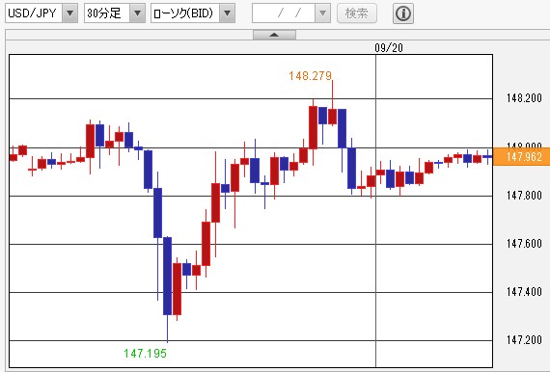The image size is (550, 372).
Task: Open the ローソク(BID) chart type dropdown
Action: pyautogui.click(x=227, y=13)
